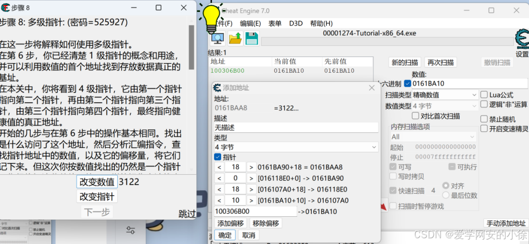The width and height of the screenshot is (529, 244).
Task: Click the 新的扫描 button
Action: [405, 62]
